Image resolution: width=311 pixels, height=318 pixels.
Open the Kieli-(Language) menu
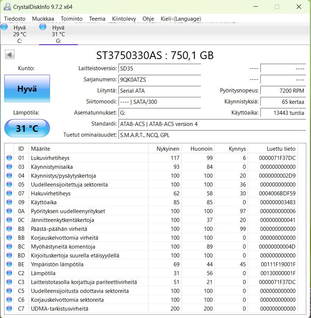[181, 19]
